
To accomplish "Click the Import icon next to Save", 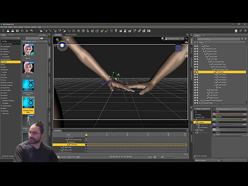I will coord(22,31).
